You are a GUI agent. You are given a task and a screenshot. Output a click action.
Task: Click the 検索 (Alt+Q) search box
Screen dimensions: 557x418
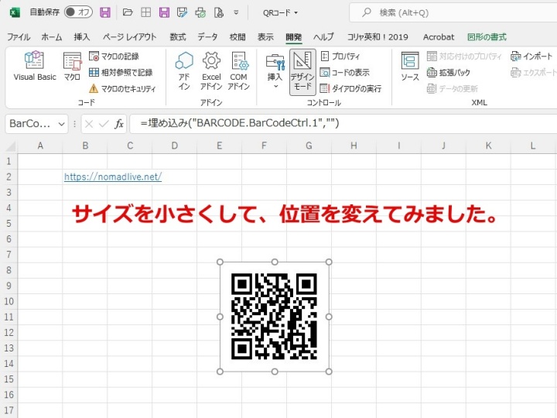point(453,13)
